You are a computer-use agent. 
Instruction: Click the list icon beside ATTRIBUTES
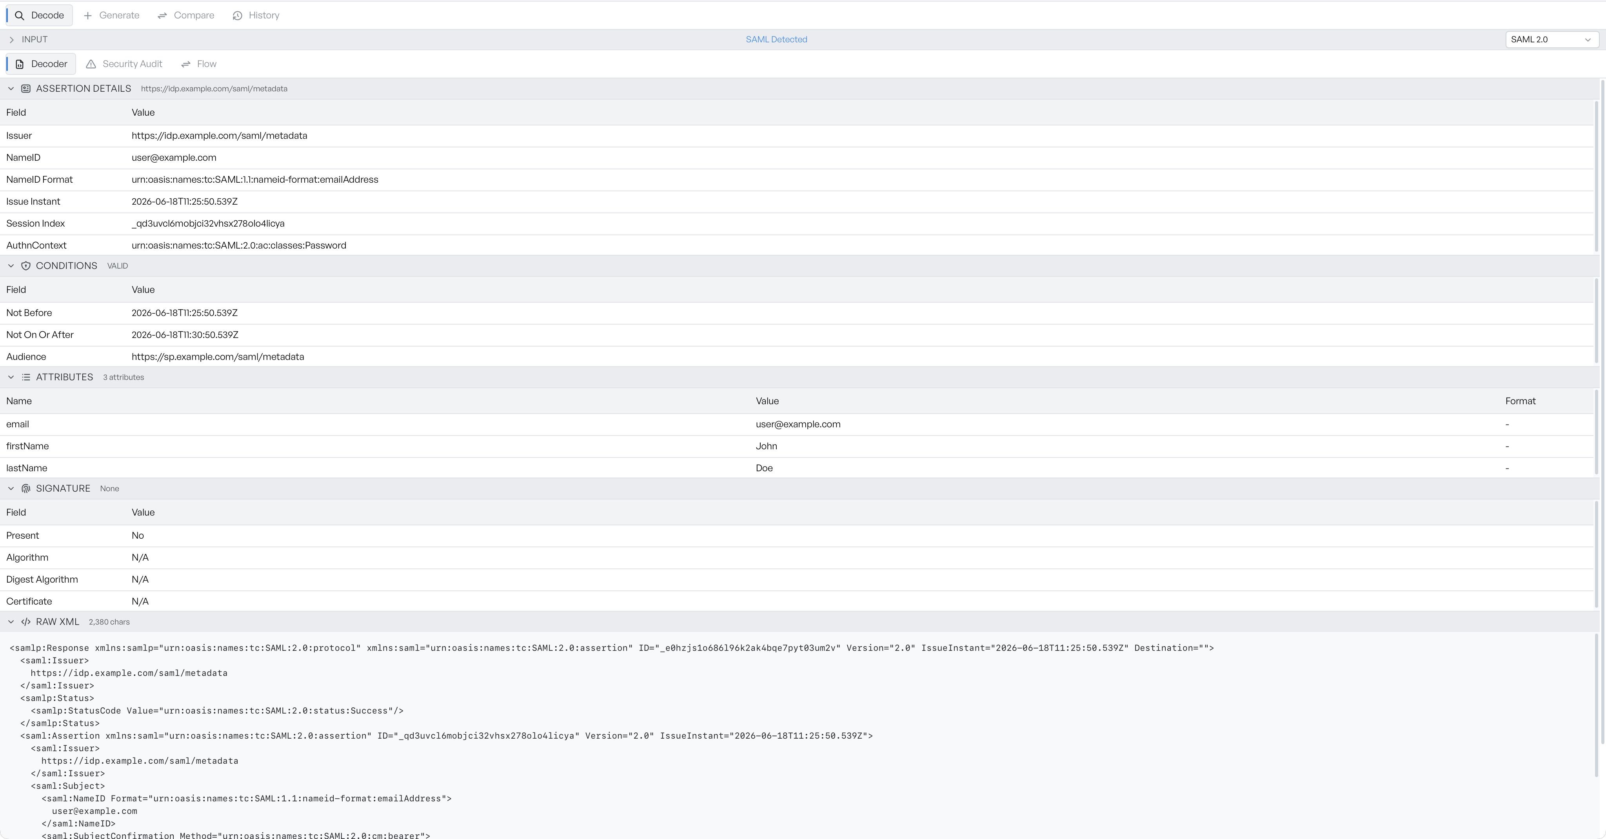tap(25, 377)
